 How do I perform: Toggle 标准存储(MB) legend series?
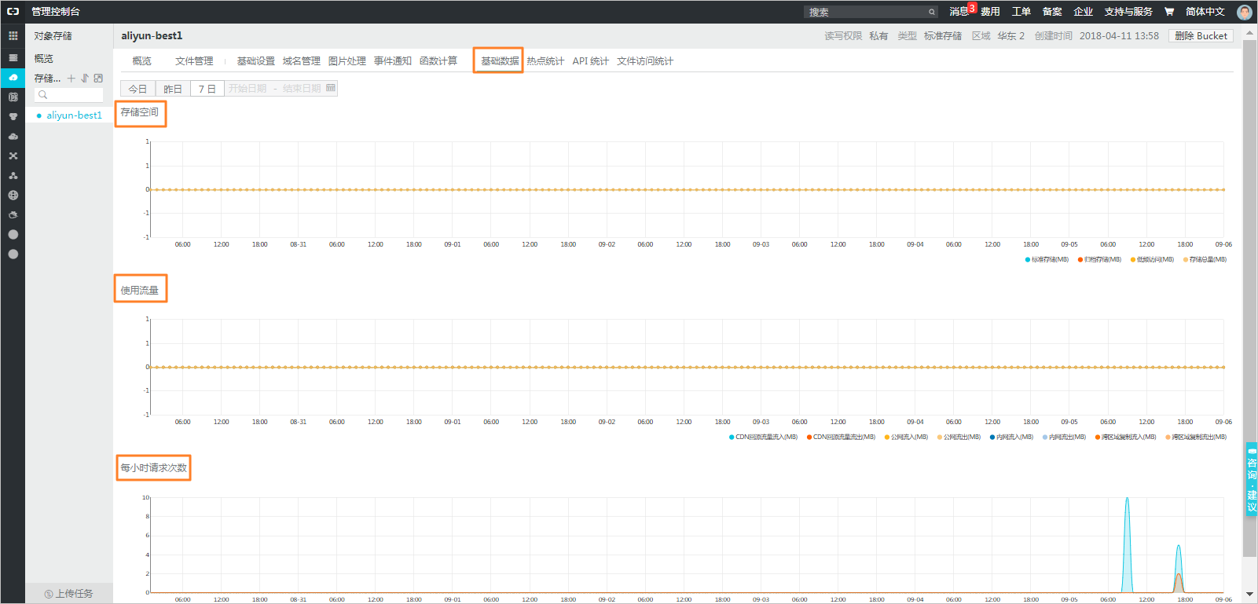(1047, 259)
